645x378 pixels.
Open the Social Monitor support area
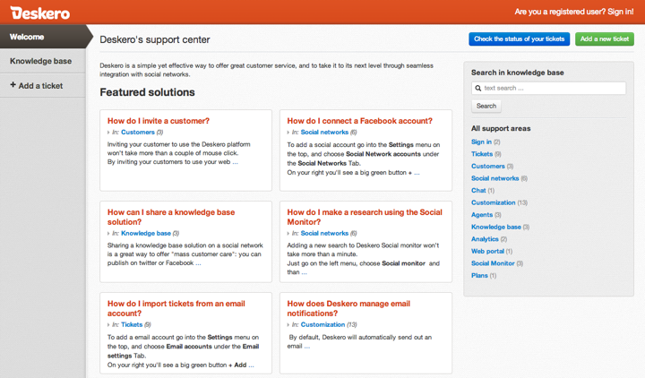pyautogui.click(x=493, y=263)
